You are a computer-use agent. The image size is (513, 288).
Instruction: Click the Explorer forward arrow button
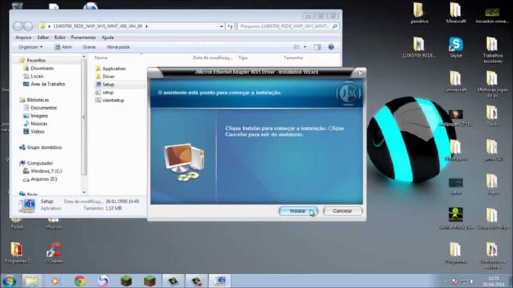(x=28, y=26)
